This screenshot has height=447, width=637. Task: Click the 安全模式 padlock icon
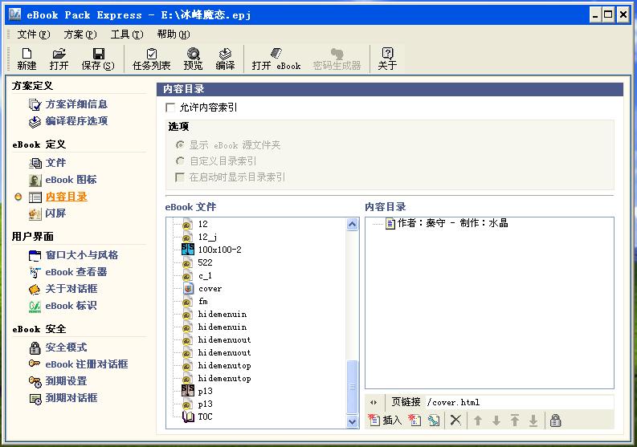35,347
